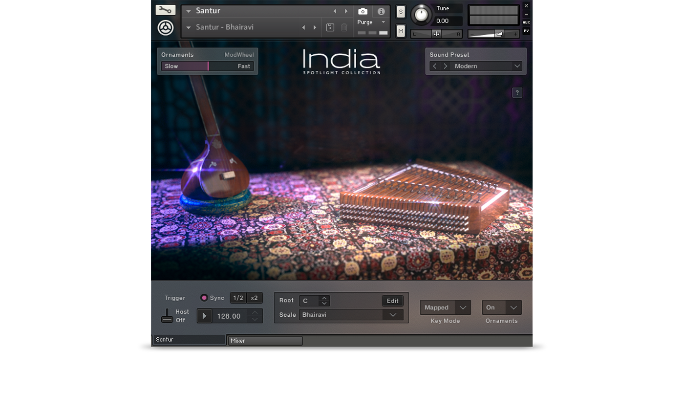Save the snapshot with the floppy disk icon
684x393 pixels.
[330, 27]
